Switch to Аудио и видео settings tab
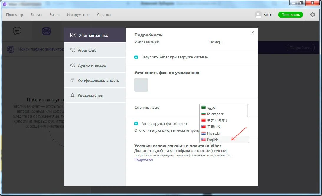 [95, 65]
